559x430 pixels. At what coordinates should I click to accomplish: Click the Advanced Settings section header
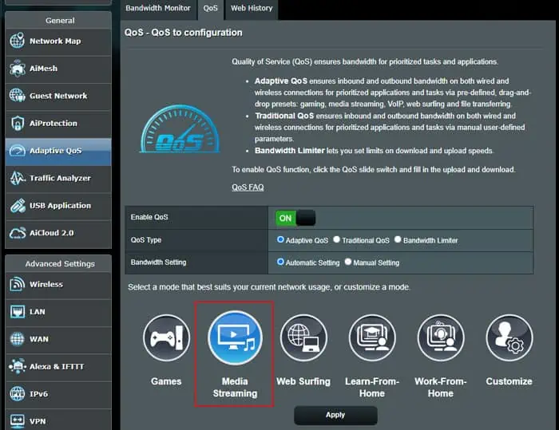click(60, 264)
